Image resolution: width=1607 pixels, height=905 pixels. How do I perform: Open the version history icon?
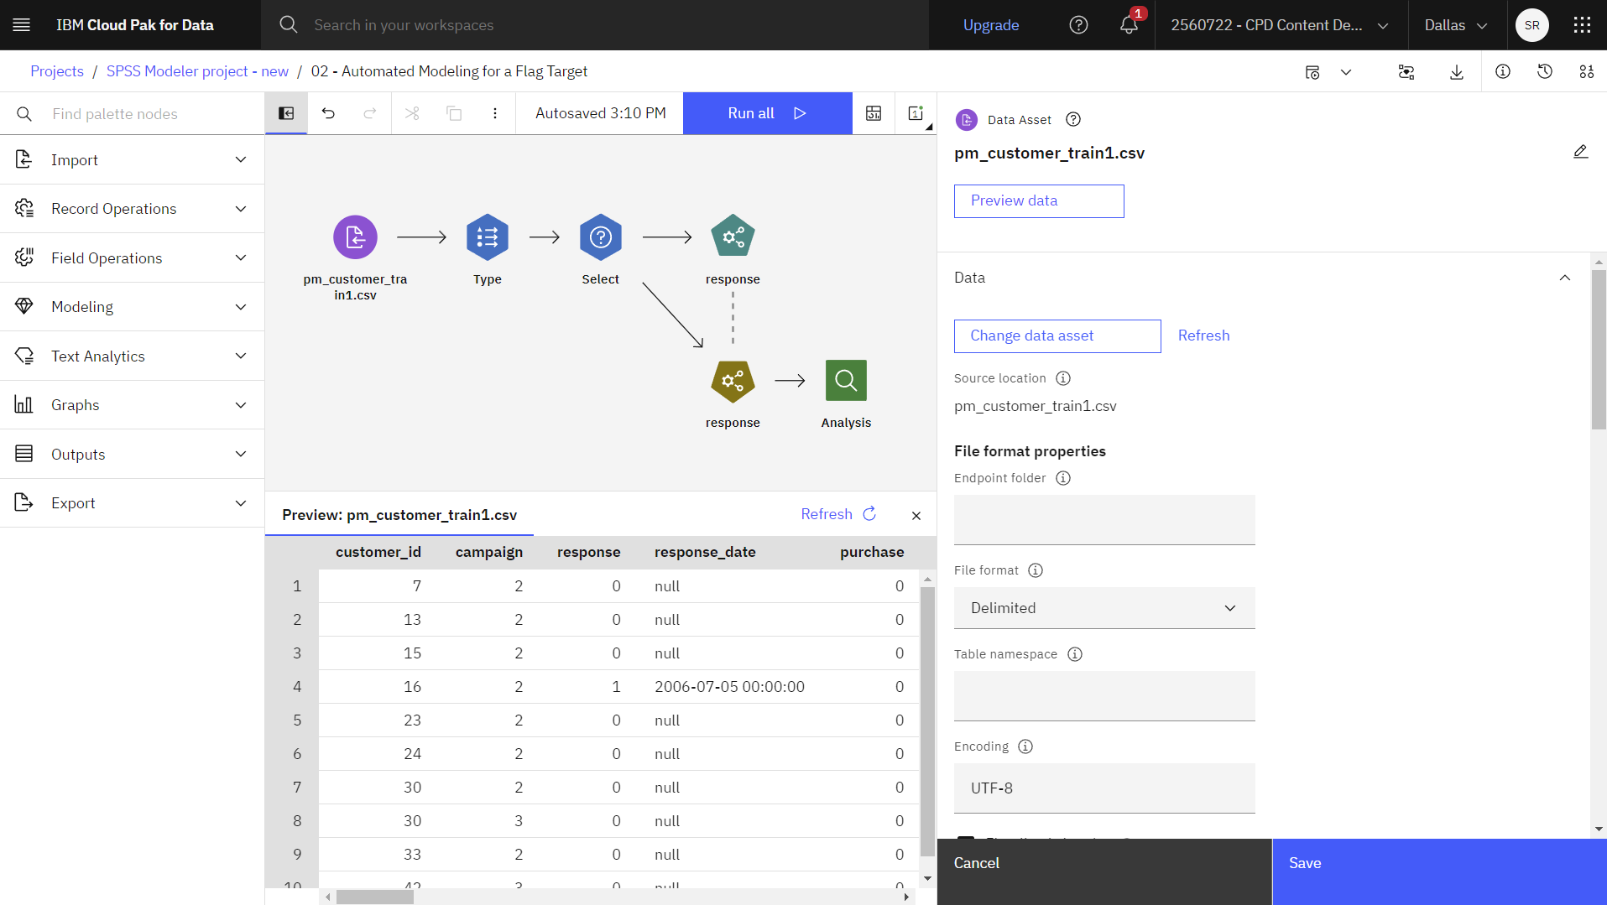pyautogui.click(x=1545, y=72)
